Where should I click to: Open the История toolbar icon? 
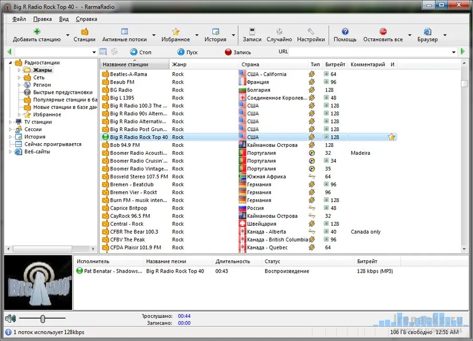tap(215, 32)
